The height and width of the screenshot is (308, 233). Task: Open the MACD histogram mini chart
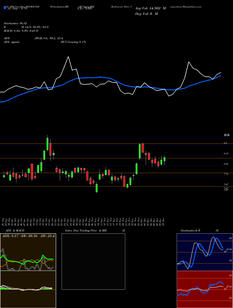click(28, 289)
